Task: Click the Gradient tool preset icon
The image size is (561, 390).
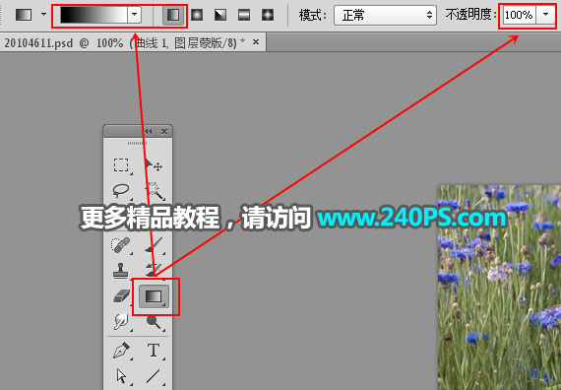Action: pos(24,15)
